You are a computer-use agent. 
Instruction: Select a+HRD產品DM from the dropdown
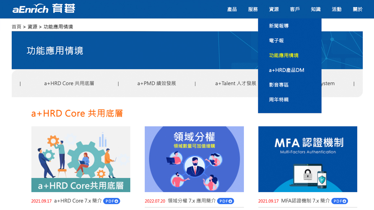pos(287,70)
